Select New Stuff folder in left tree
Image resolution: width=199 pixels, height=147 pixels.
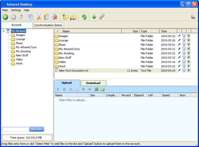pyautogui.click(x=22, y=55)
